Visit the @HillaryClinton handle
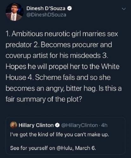Screen dimensions: 131x158 (79, 125)
